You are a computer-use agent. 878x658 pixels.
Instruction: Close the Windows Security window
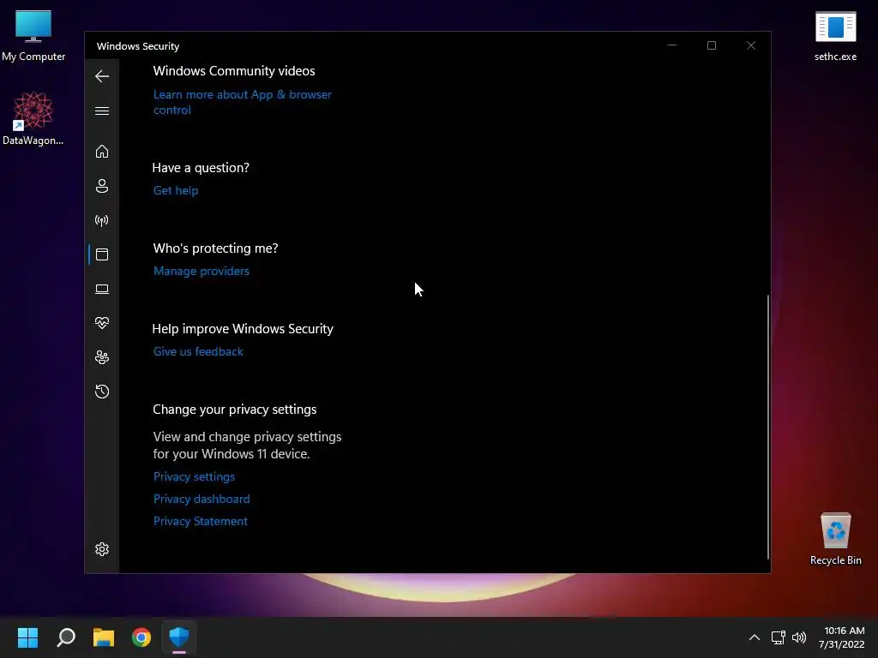coord(751,45)
